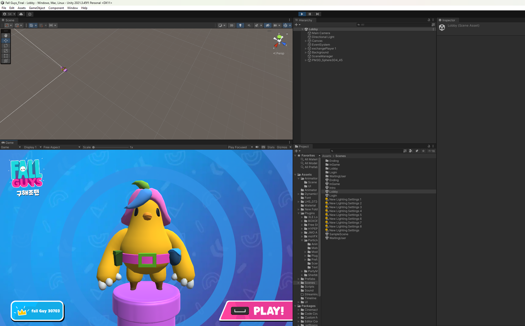Mute Game view audio speaker icon
Screen dimensions: 525x326
(x=257, y=147)
